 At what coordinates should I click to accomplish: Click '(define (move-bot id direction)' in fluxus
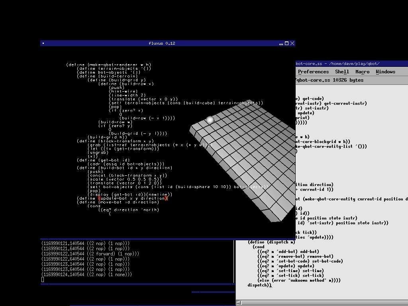coord(118,202)
